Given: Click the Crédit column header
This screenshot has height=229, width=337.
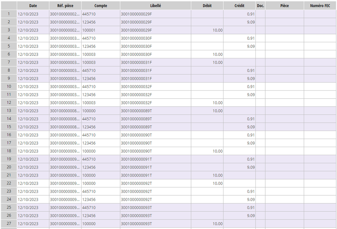Looking at the screenshot, I should [239, 6].
